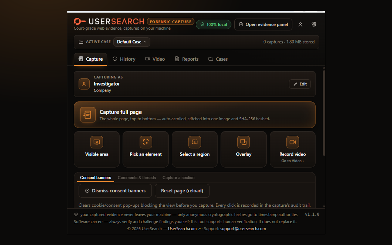392x245 pixels.
Task: Open the settings gear icon
Action: tap(314, 24)
